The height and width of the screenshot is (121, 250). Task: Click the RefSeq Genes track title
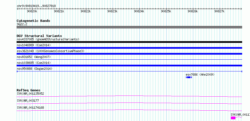[29, 90]
